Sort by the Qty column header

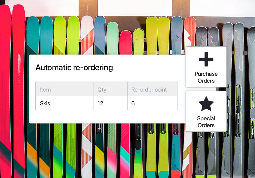point(102,90)
